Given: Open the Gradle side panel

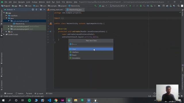Looking at the screenshot, I should (183, 13).
